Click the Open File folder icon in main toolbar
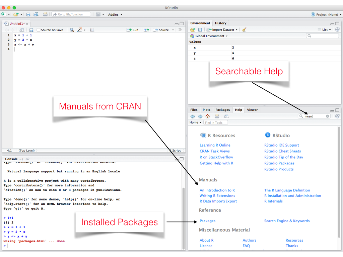This screenshot has height=257, width=343. pyautogui.click(x=16, y=14)
